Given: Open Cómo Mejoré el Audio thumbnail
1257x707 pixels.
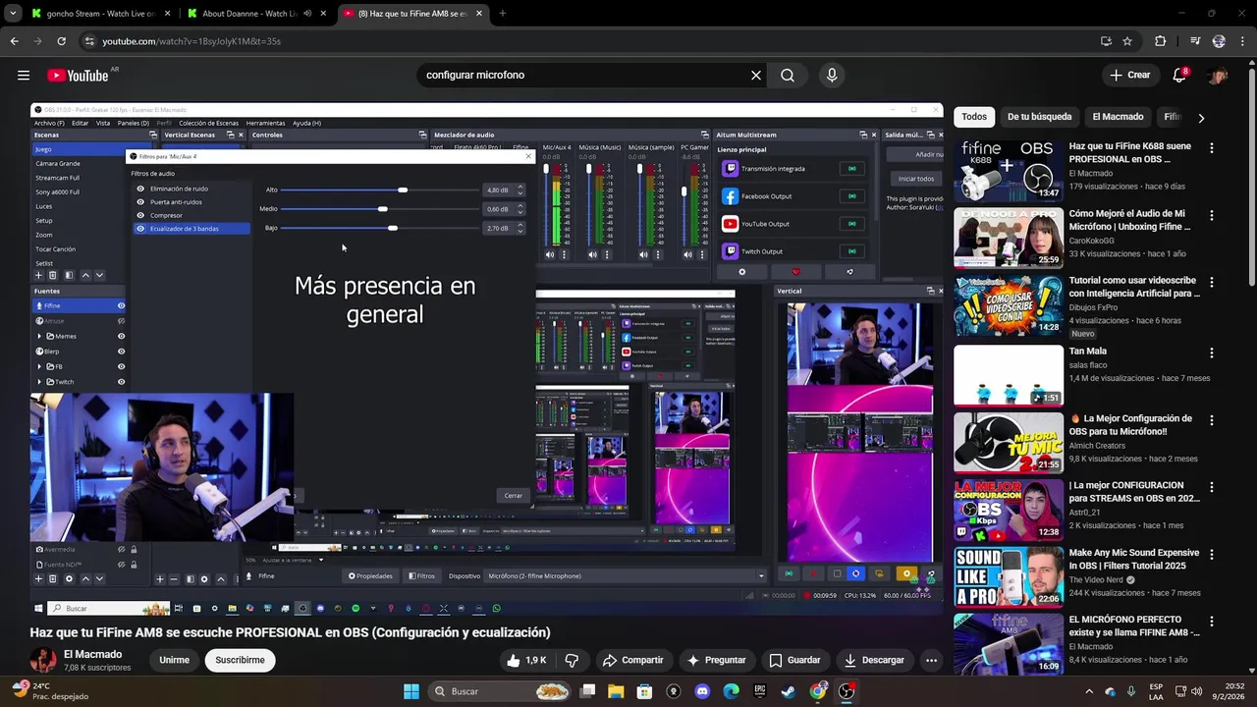Looking at the screenshot, I should click(1009, 238).
